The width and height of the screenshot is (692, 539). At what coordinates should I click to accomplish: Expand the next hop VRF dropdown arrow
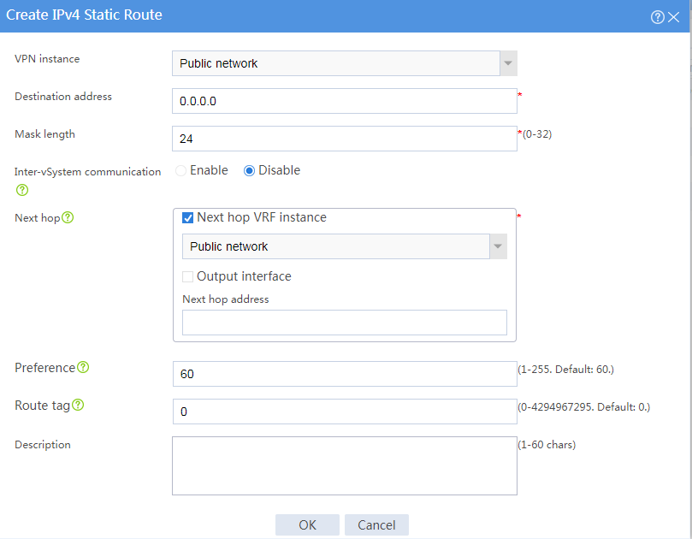click(499, 246)
